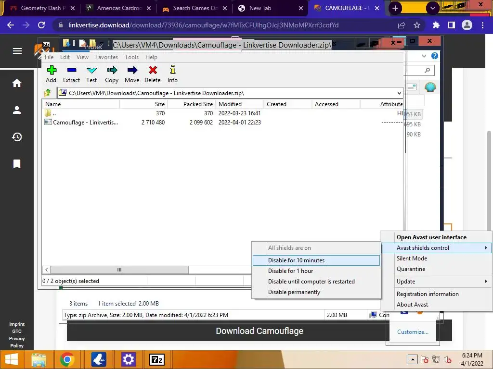The image size is (493, 369).
Task: Open Chrome three-dot menu
Action: click(x=482, y=25)
